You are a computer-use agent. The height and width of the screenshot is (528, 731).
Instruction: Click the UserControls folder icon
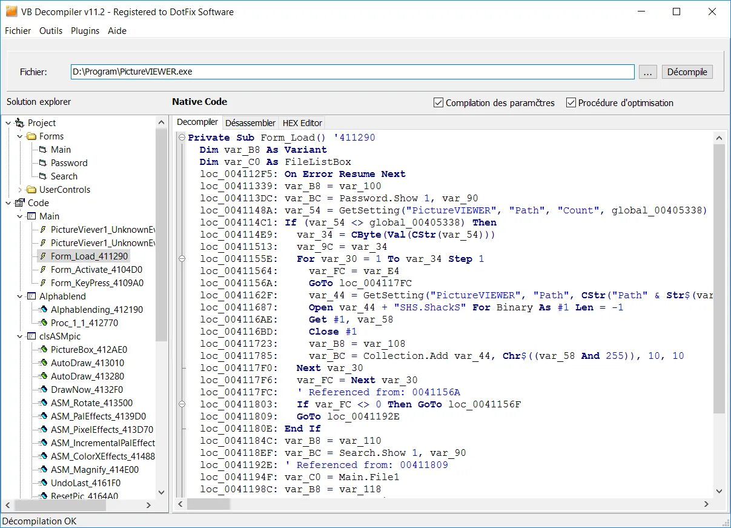pyautogui.click(x=31, y=190)
